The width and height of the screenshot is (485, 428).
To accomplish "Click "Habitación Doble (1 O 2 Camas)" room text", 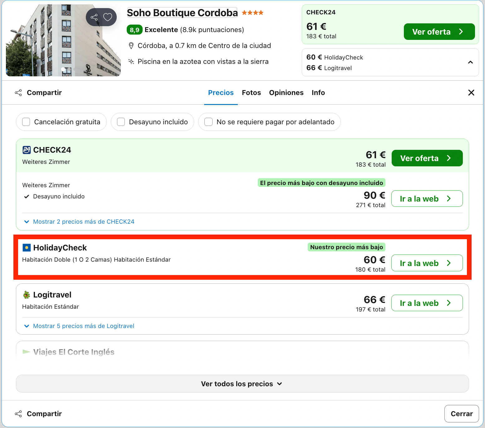I will click(x=67, y=260).
